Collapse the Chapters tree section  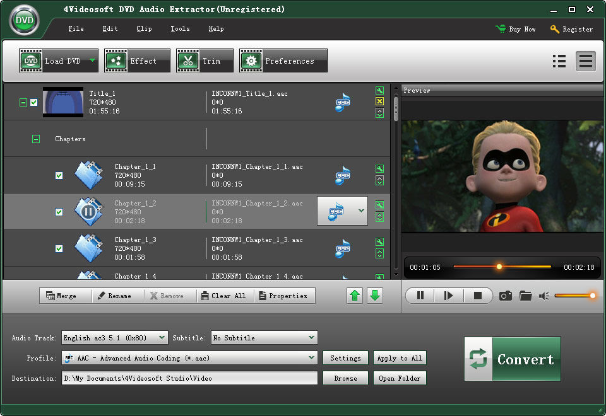pyautogui.click(x=36, y=139)
